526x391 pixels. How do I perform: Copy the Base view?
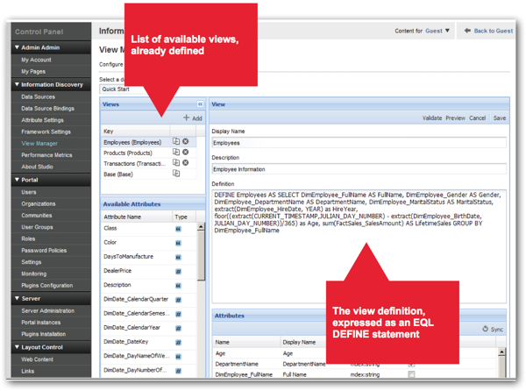176,174
